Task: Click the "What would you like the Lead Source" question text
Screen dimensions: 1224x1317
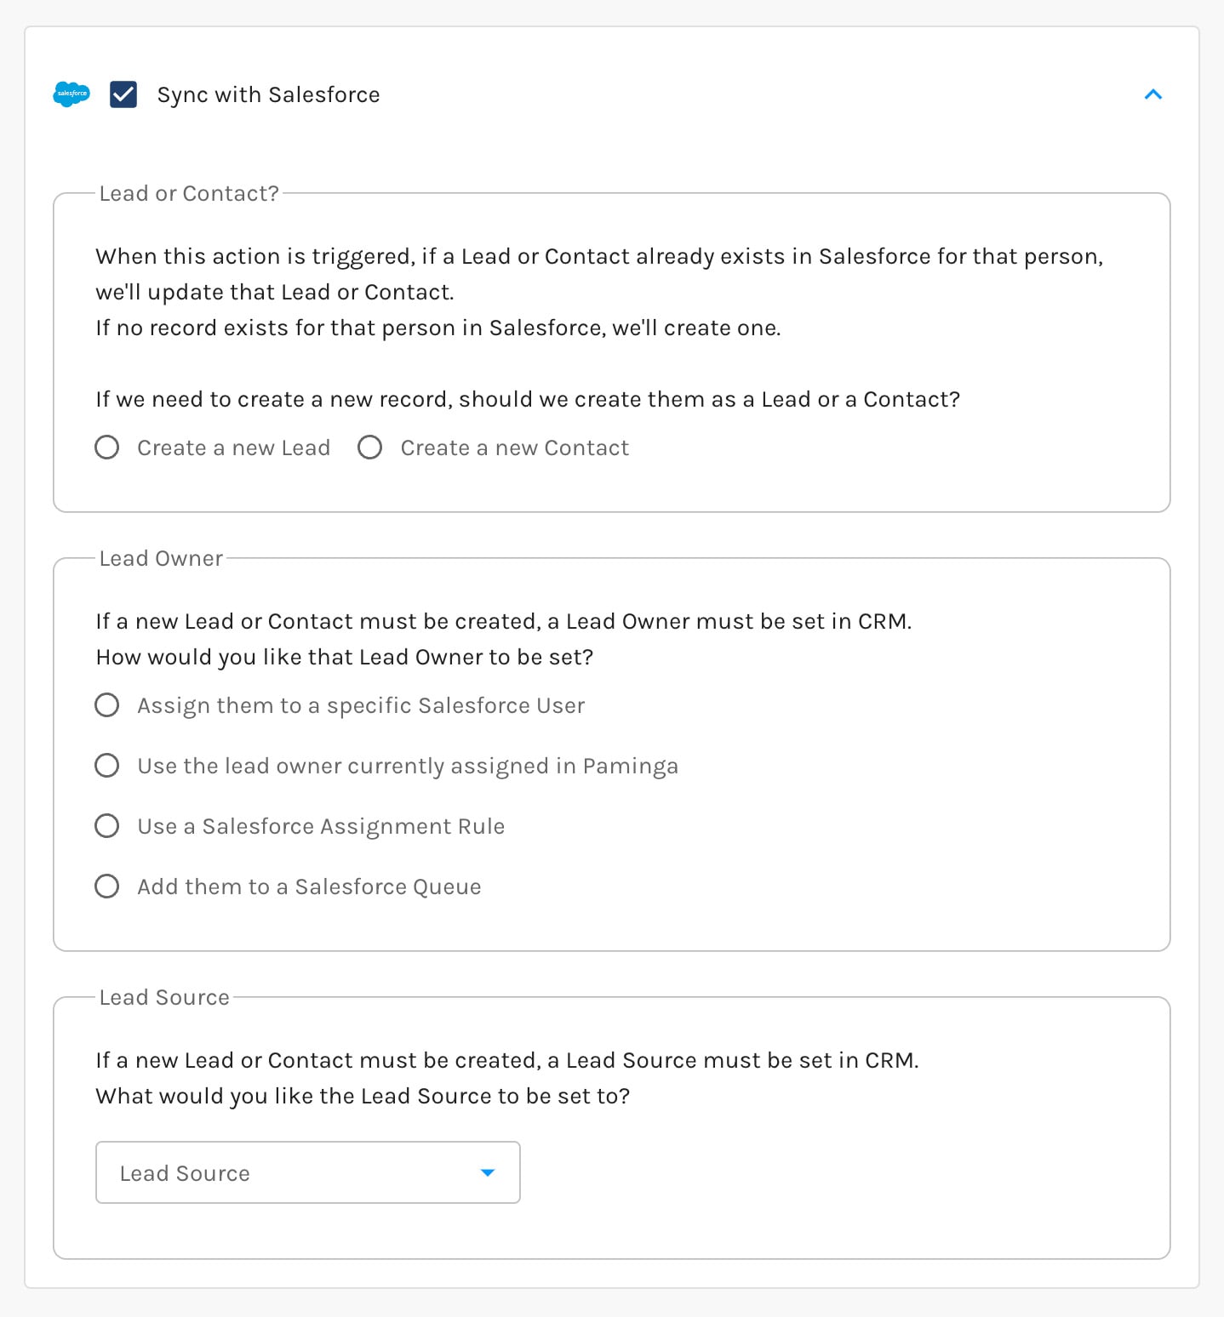Action: tap(363, 1096)
